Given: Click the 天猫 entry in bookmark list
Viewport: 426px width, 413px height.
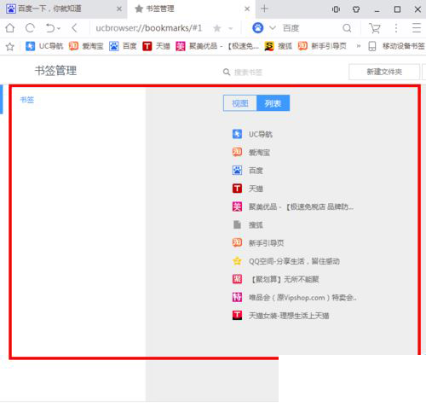Looking at the screenshot, I should 248,189.
